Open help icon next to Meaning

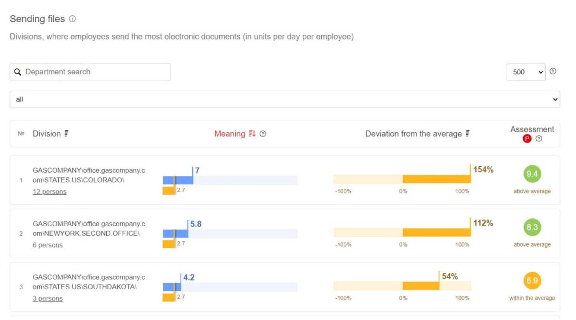coord(263,134)
